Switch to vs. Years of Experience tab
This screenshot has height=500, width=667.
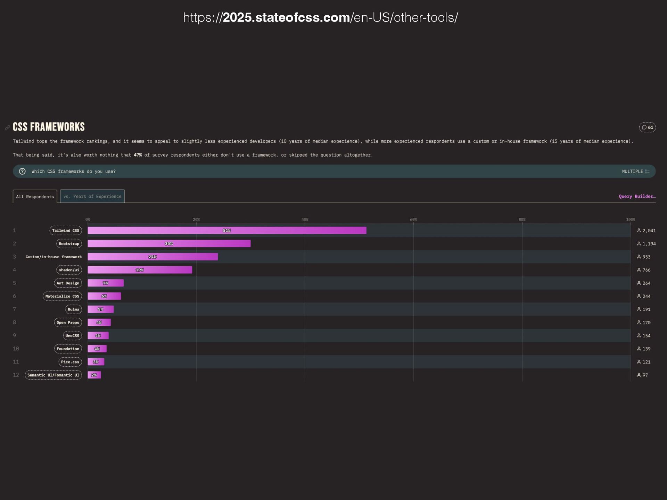(x=92, y=197)
